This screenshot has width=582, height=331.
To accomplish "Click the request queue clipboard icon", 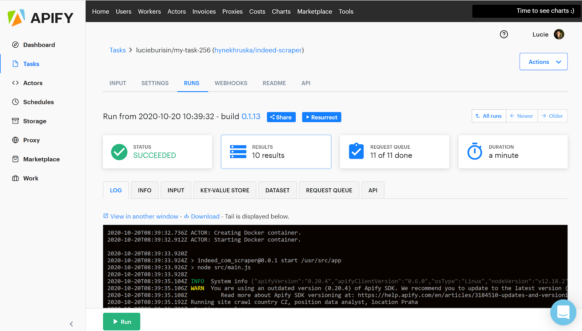I will coord(356,151).
